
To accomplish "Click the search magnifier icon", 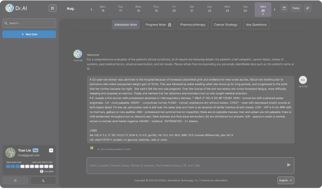I will (x=6, y=23).
